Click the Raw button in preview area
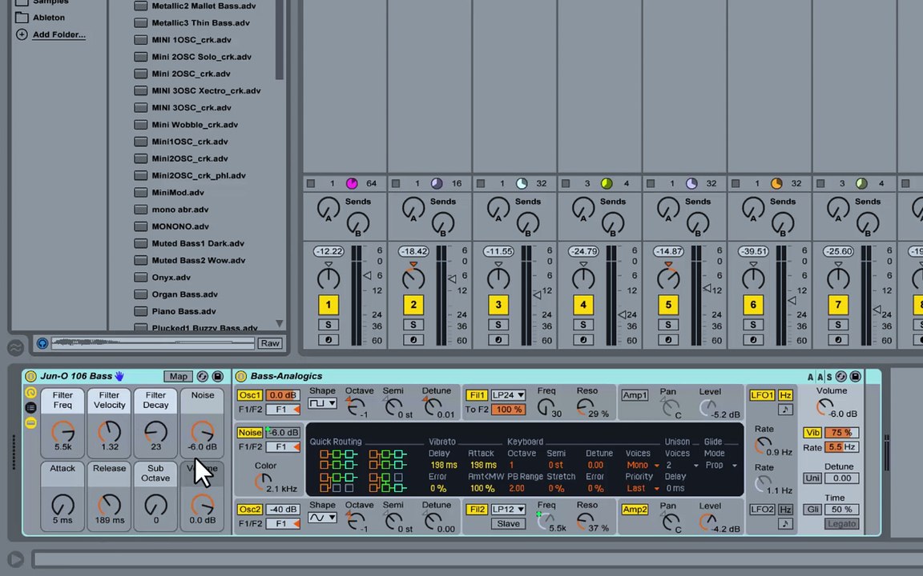The width and height of the screenshot is (923, 576). (x=270, y=343)
